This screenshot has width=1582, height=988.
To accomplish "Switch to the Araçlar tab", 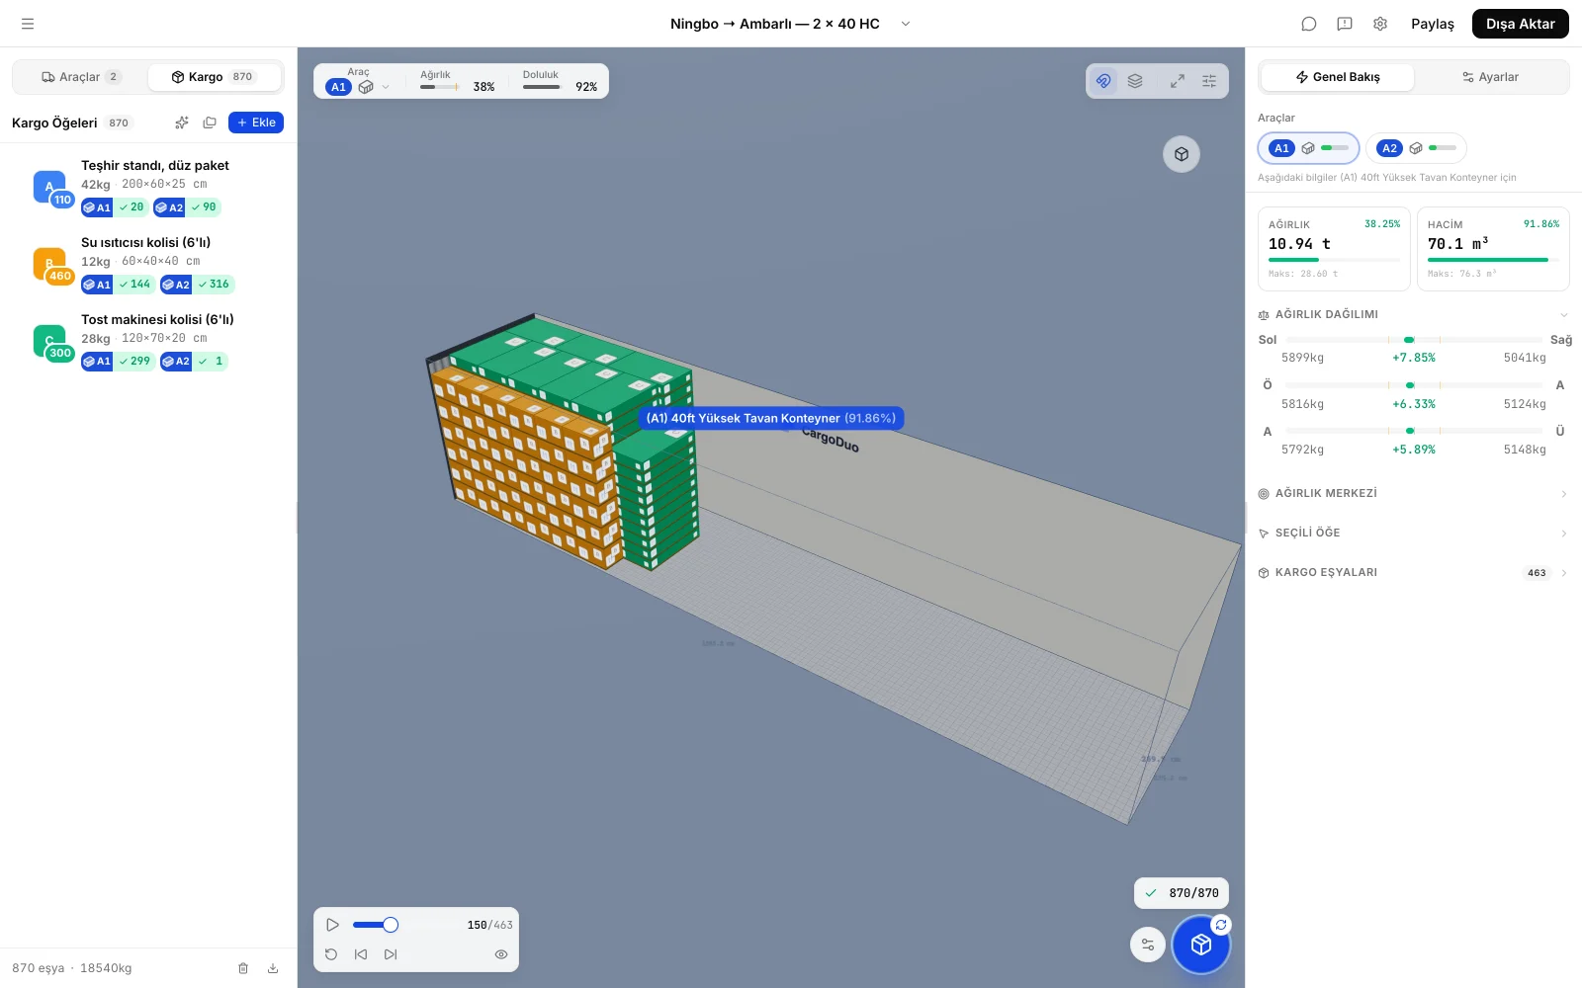I will click(81, 77).
